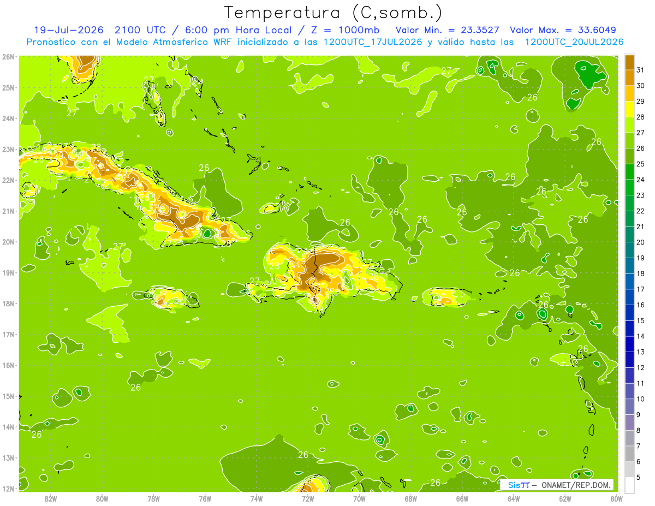Click the "1200UTC_20JUL2026" valid-until time
Image resolution: width=655 pixels, height=506 pixels.
point(574,41)
